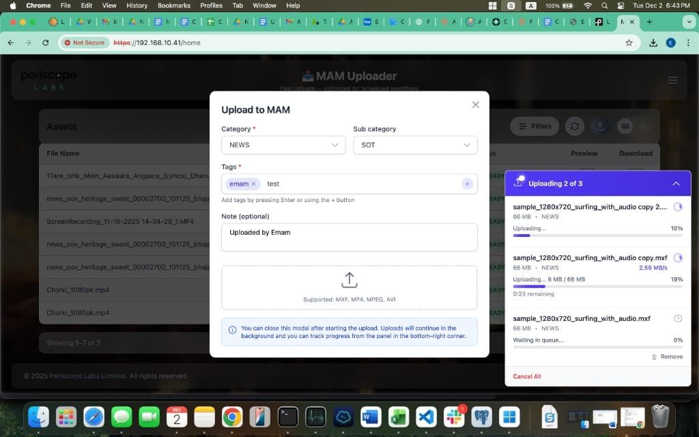Open the Bookmarks menu
Image resolution: width=699 pixels, height=437 pixels.
tap(174, 5)
